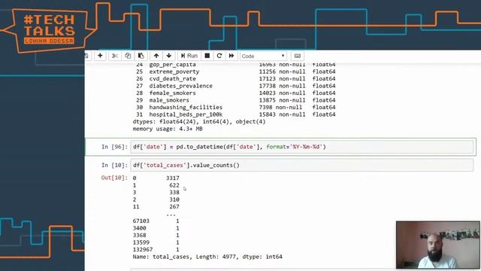Image resolution: width=481 pixels, height=271 pixels.
Task: Click the Name: total_cases summary line
Action: 207,257
